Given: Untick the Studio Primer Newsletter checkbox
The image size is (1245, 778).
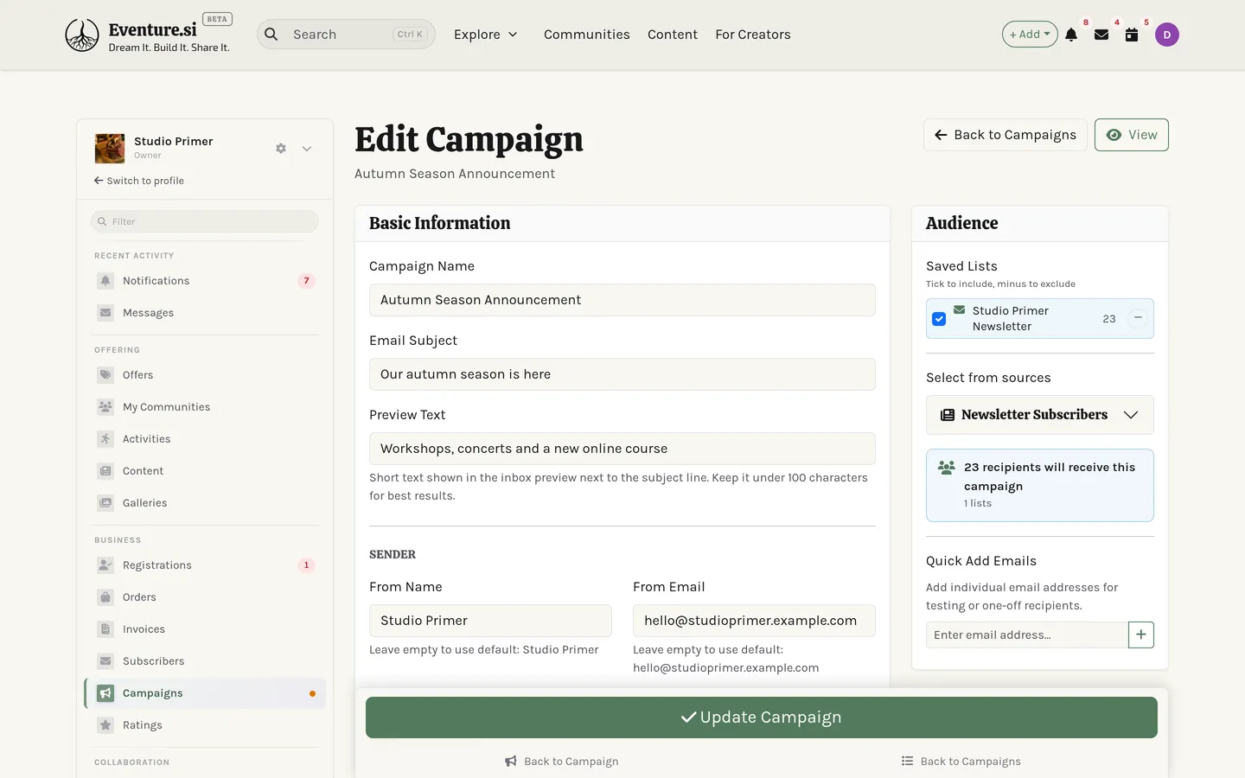Looking at the screenshot, I should point(939,319).
